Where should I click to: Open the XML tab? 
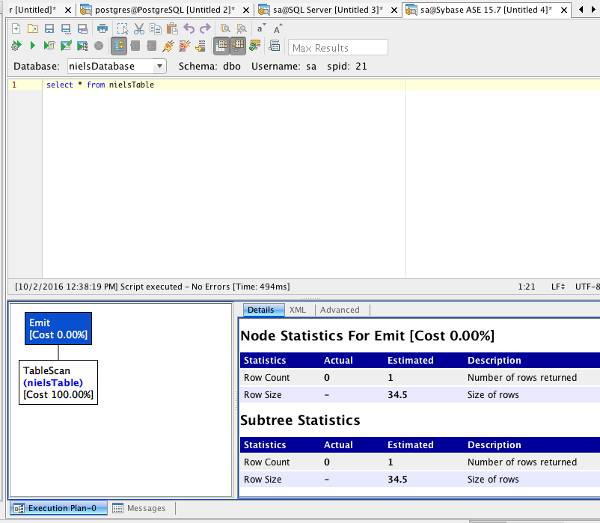click(297, 310)
